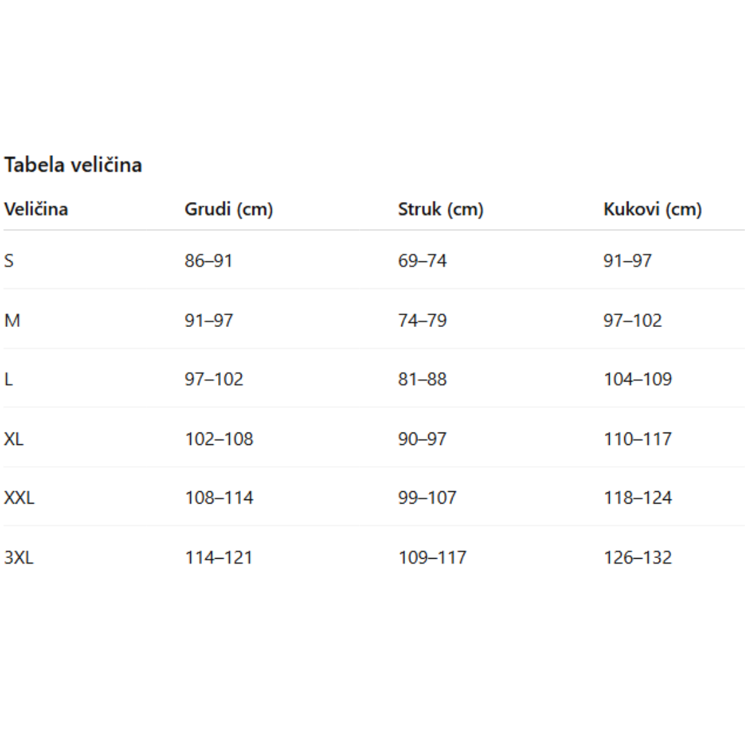The image size is (745, 745).
Task: Select the S size row label
Action: 9,261
